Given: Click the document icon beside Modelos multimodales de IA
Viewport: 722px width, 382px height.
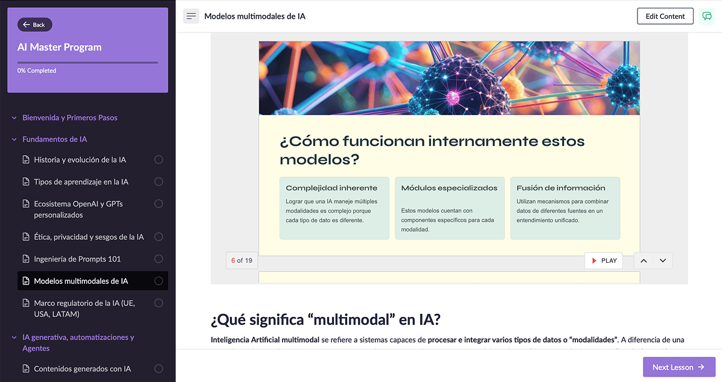Looking at the screenshot, I should pos(26,281).
